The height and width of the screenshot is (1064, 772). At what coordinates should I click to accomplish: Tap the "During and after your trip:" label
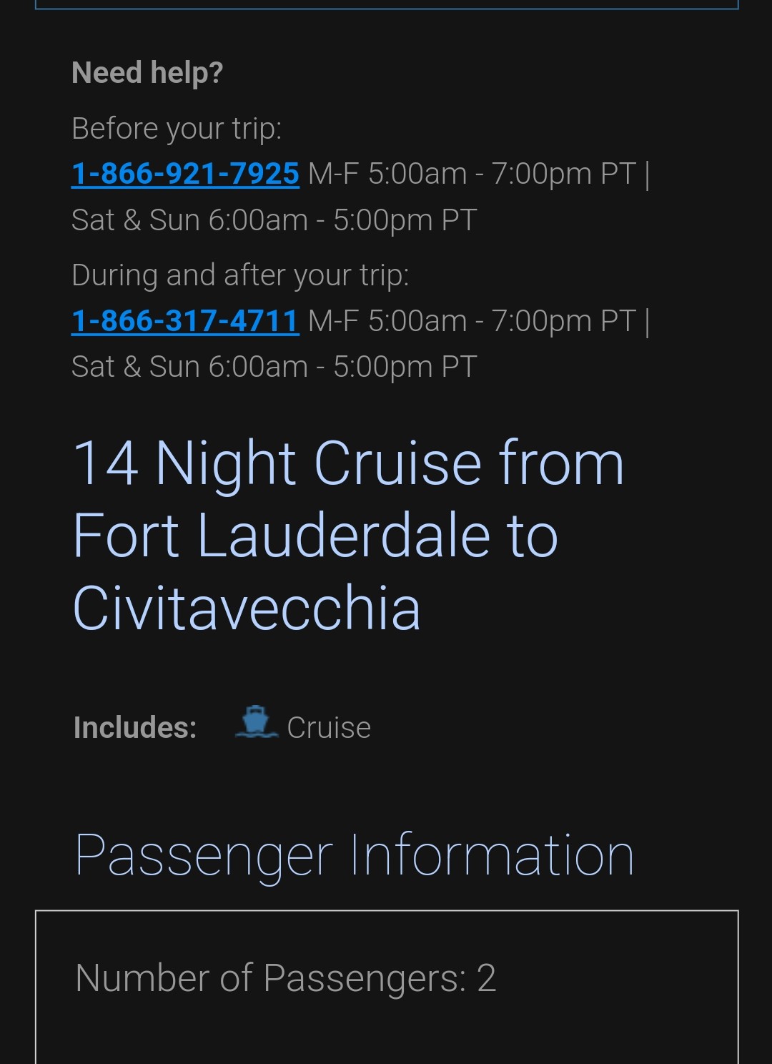(x=240, y=275)
